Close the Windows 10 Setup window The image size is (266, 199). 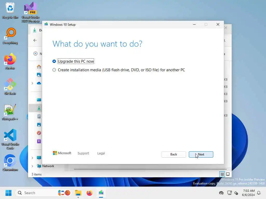(x=218, y=24)
